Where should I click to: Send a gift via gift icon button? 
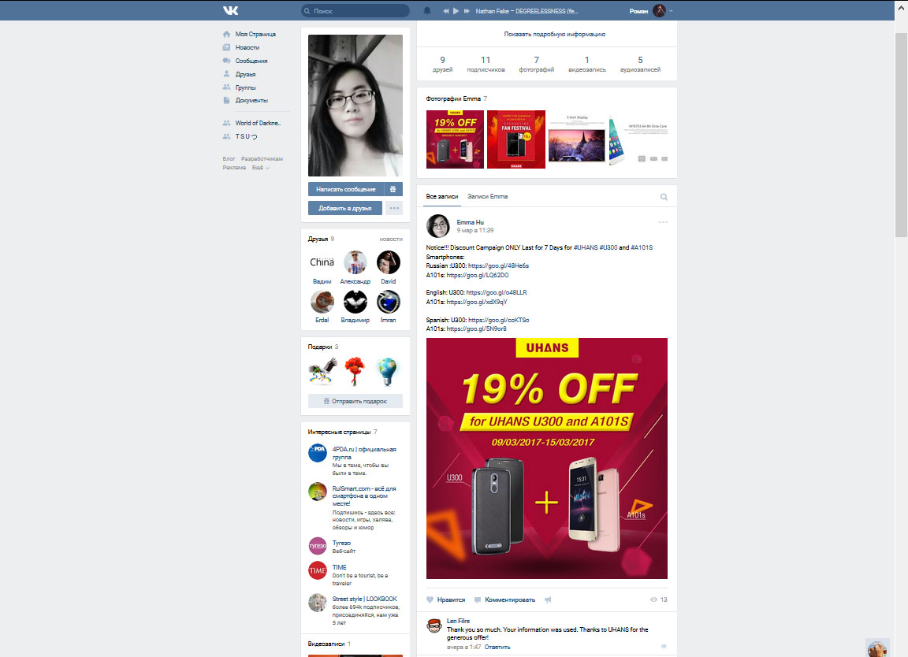tap(393, 189)
